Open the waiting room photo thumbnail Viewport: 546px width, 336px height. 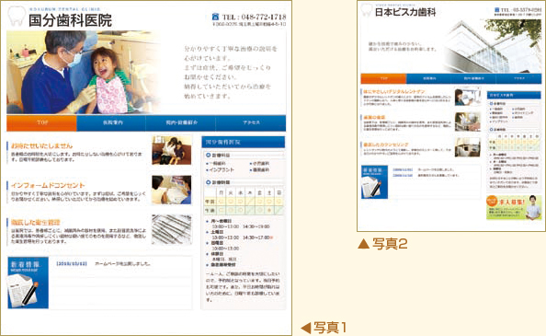172,150
